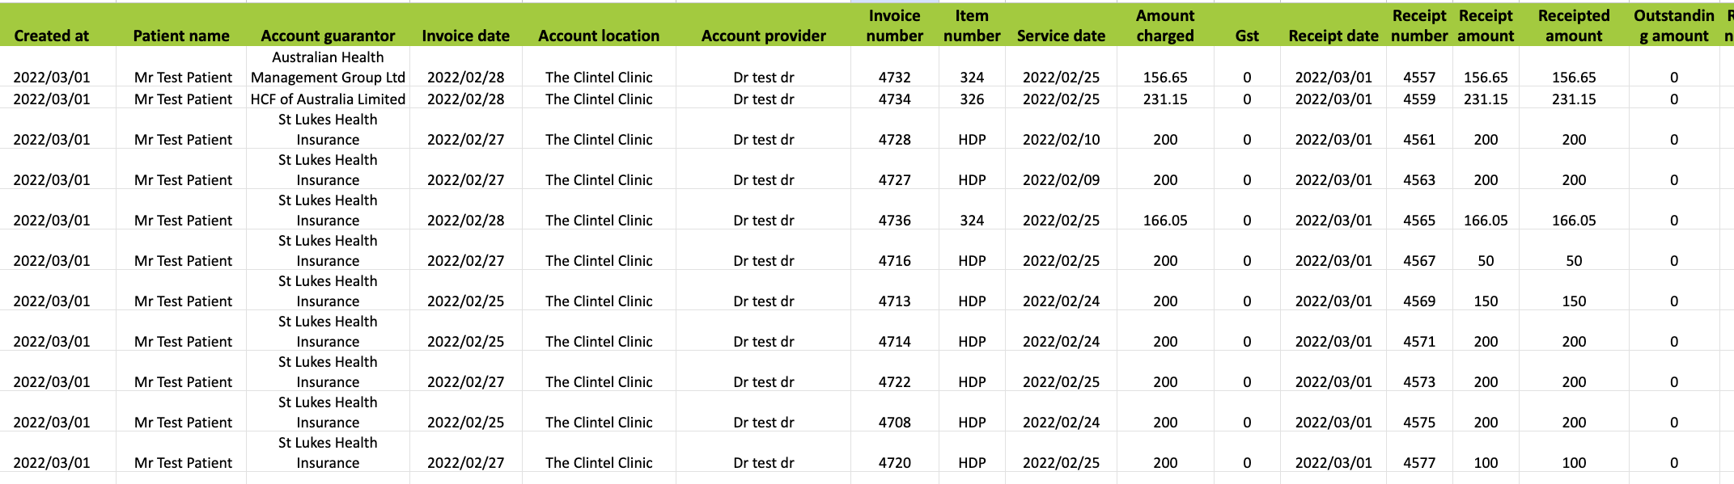
Task: Select the Australian Health Management Group Ltd cell
Action: (328, 67)
